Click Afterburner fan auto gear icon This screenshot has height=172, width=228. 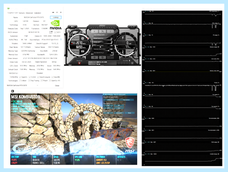point(92,54)
